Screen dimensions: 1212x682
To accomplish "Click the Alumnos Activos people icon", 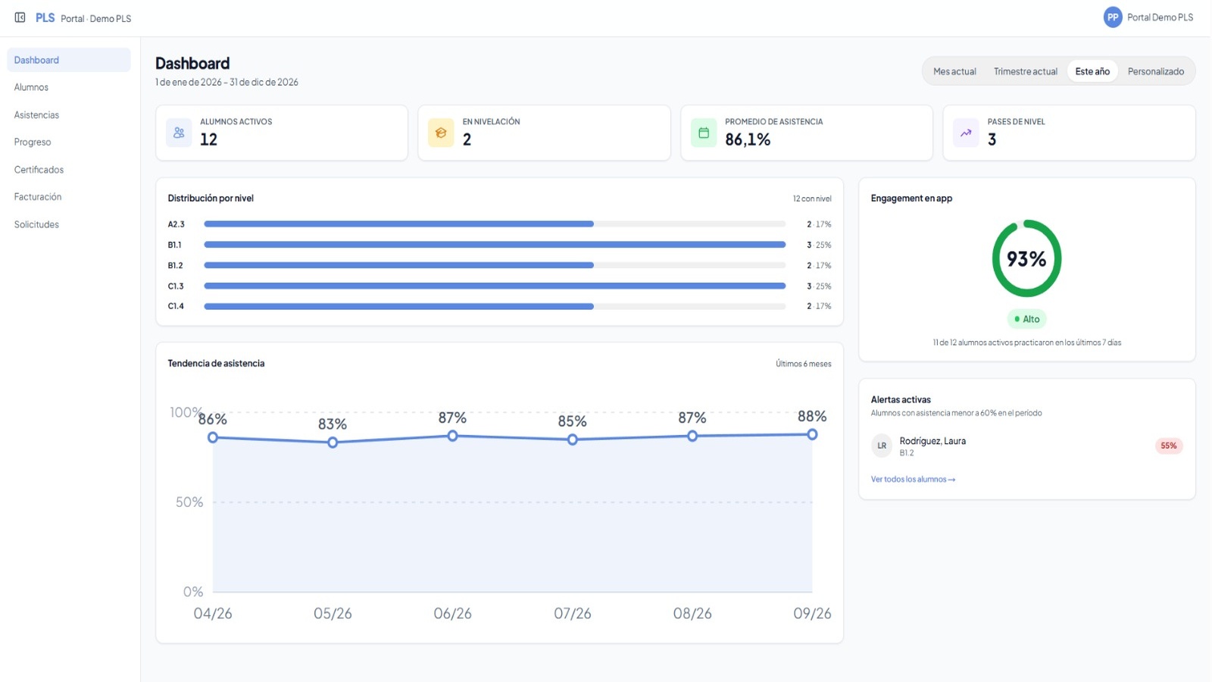I will click(179, 133).
